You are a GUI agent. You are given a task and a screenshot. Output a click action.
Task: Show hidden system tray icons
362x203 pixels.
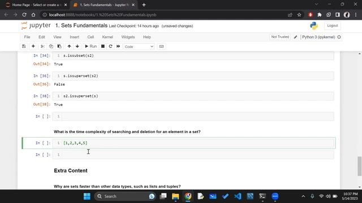pyautogui.click(x=303, y=196)
